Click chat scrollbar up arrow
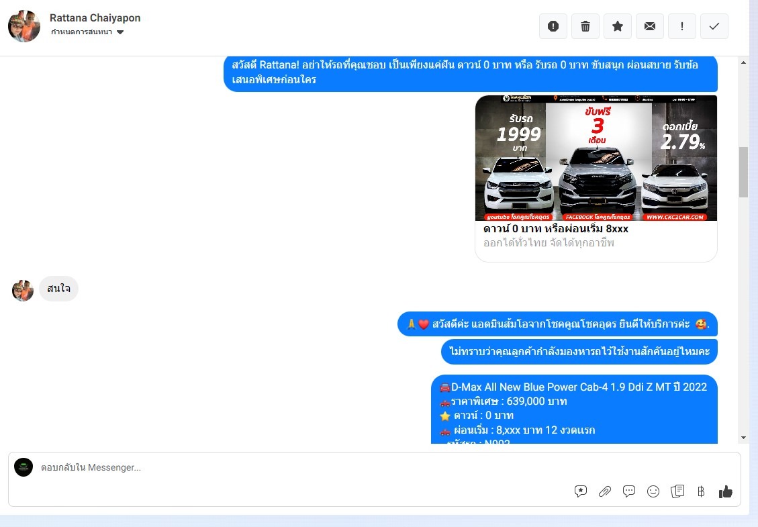The height and width of the screenshot is (527, 758). coord(743,62)
